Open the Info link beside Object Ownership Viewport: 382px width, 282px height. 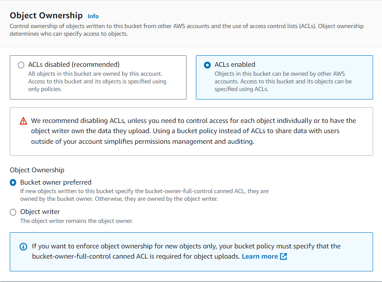[93, 16]
